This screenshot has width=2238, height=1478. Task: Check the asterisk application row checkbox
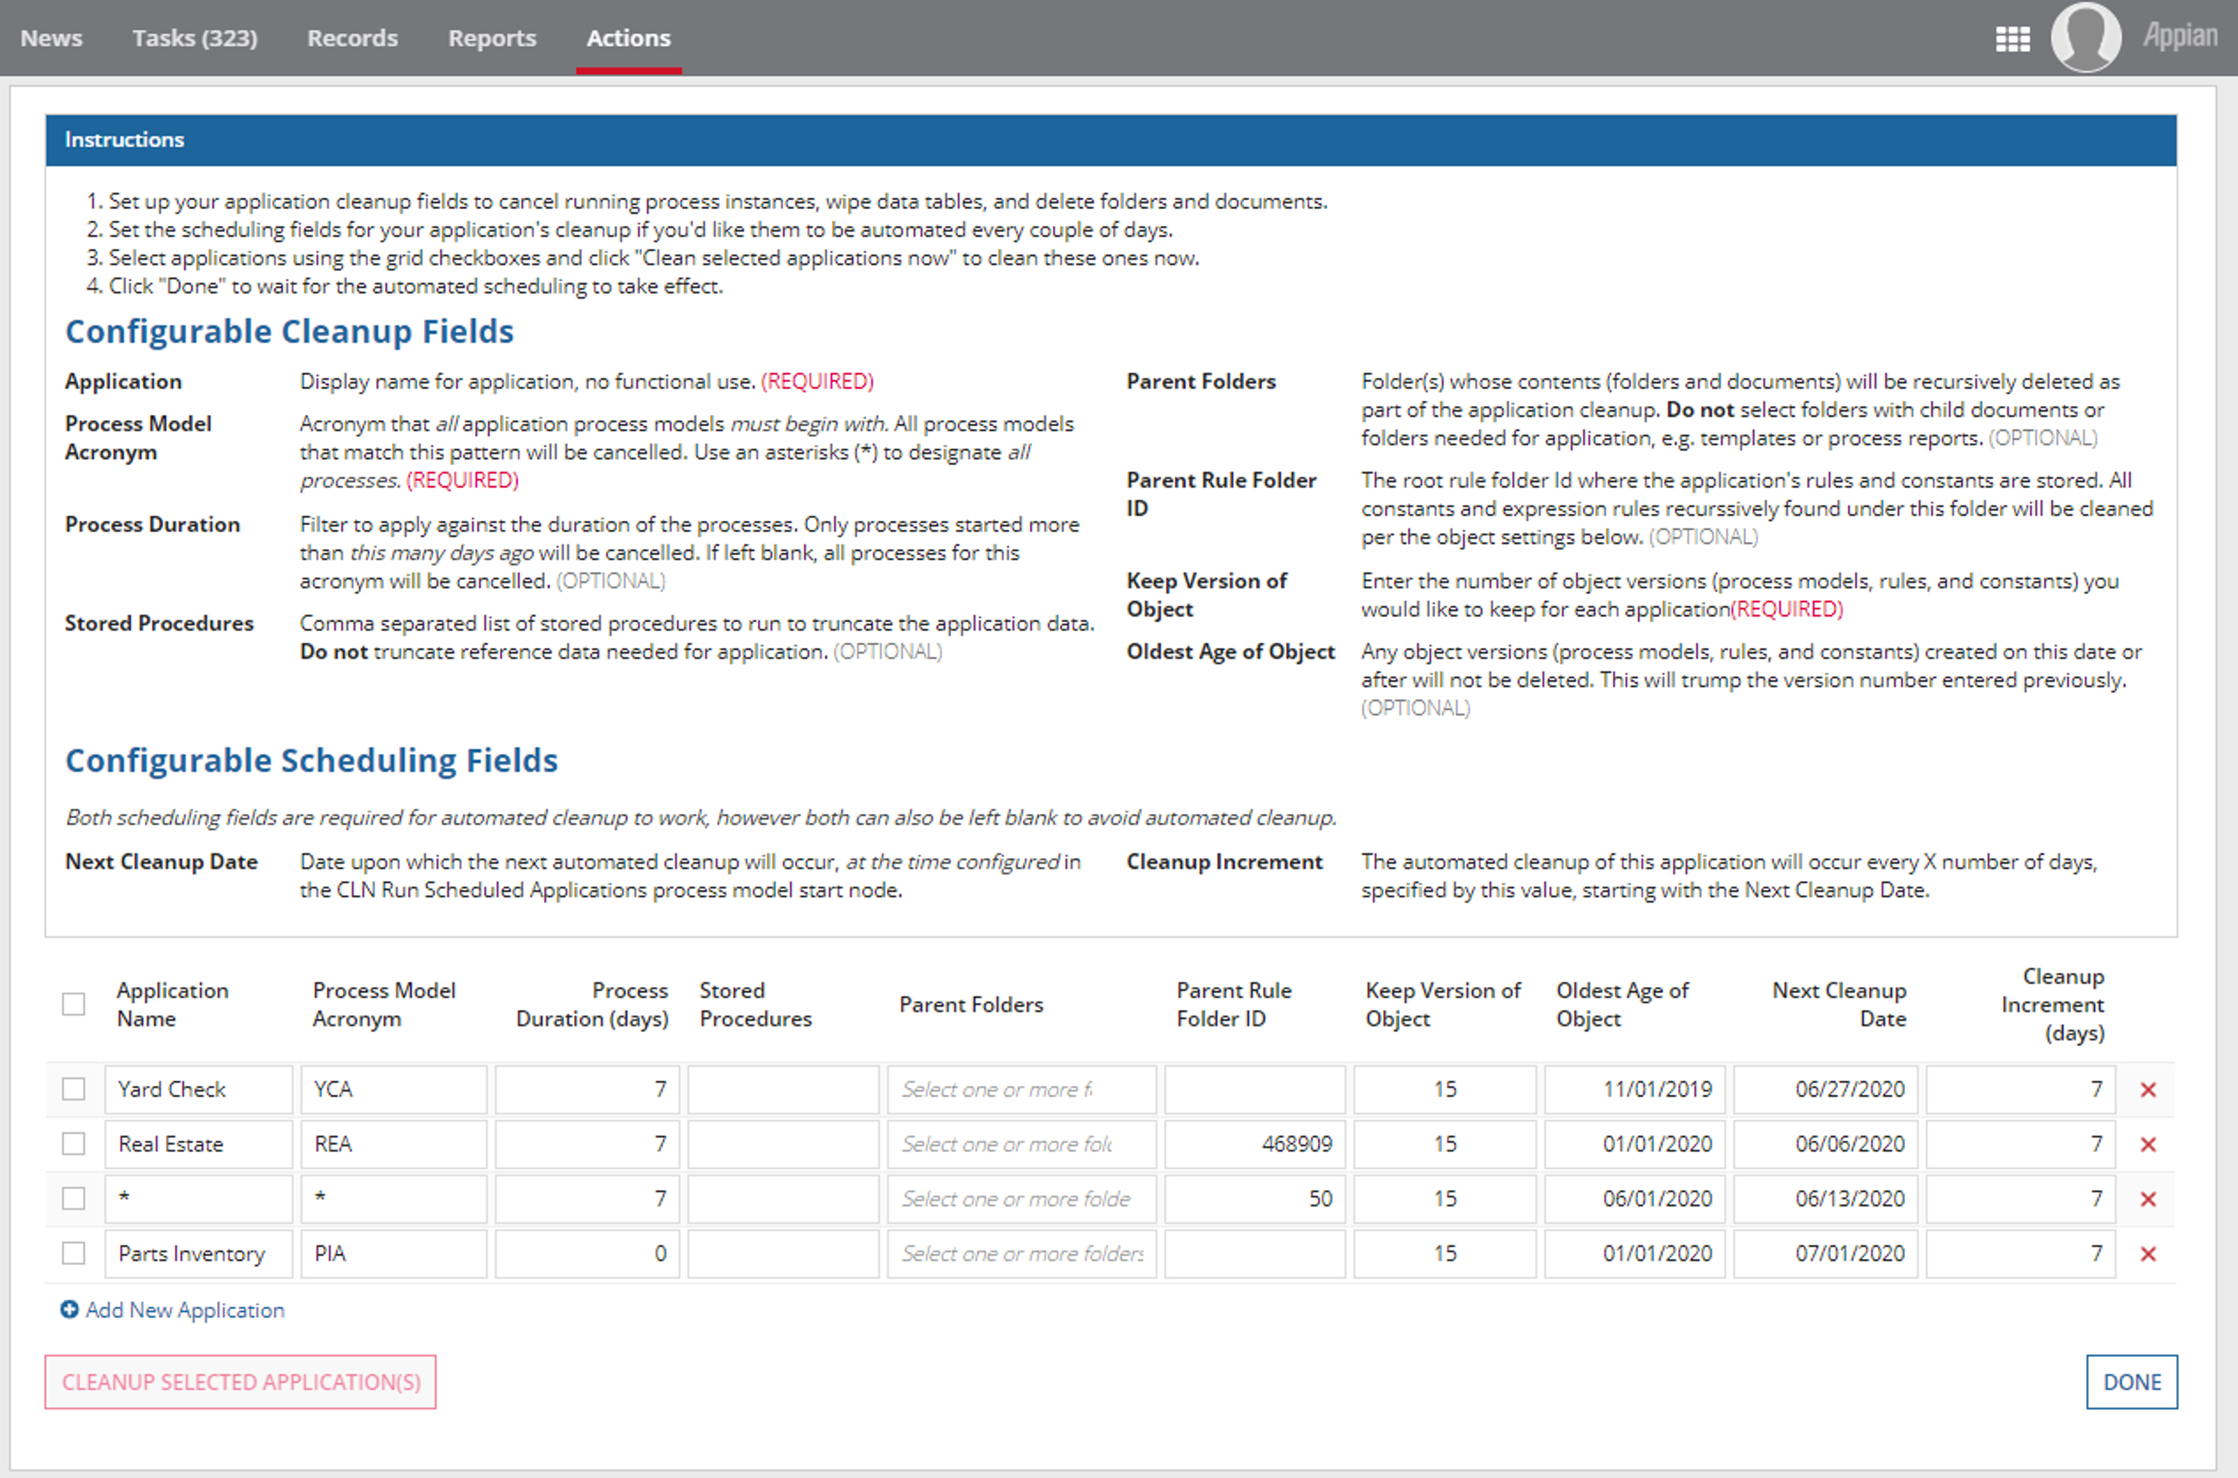click(73, 1198)
